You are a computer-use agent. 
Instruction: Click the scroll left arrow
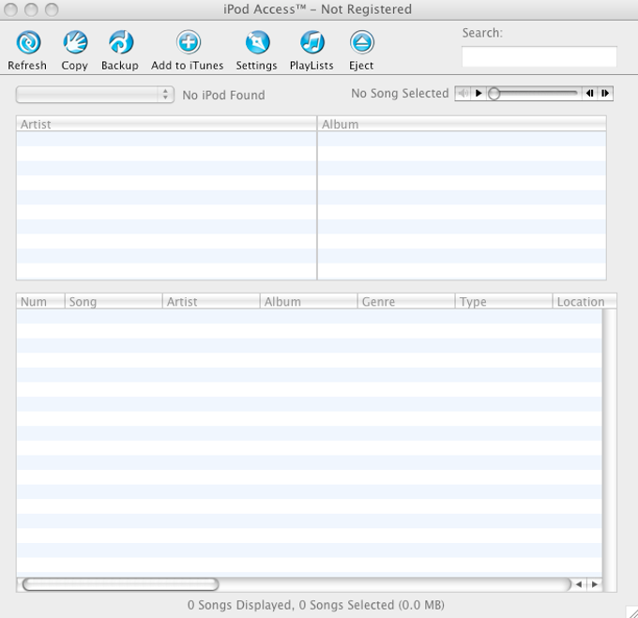(579, 584)
